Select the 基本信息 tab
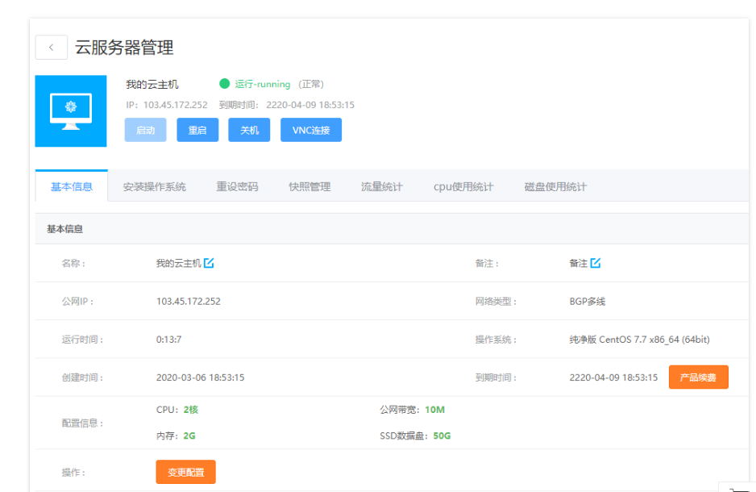 [x=72, y=187]
